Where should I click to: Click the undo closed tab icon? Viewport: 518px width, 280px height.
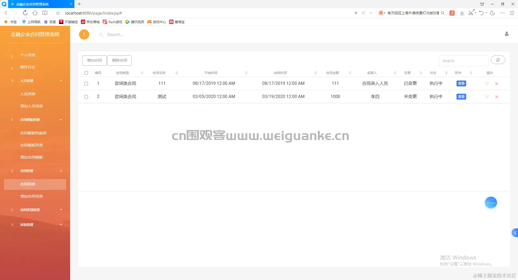pyautogui.click(x=481, y=13)
